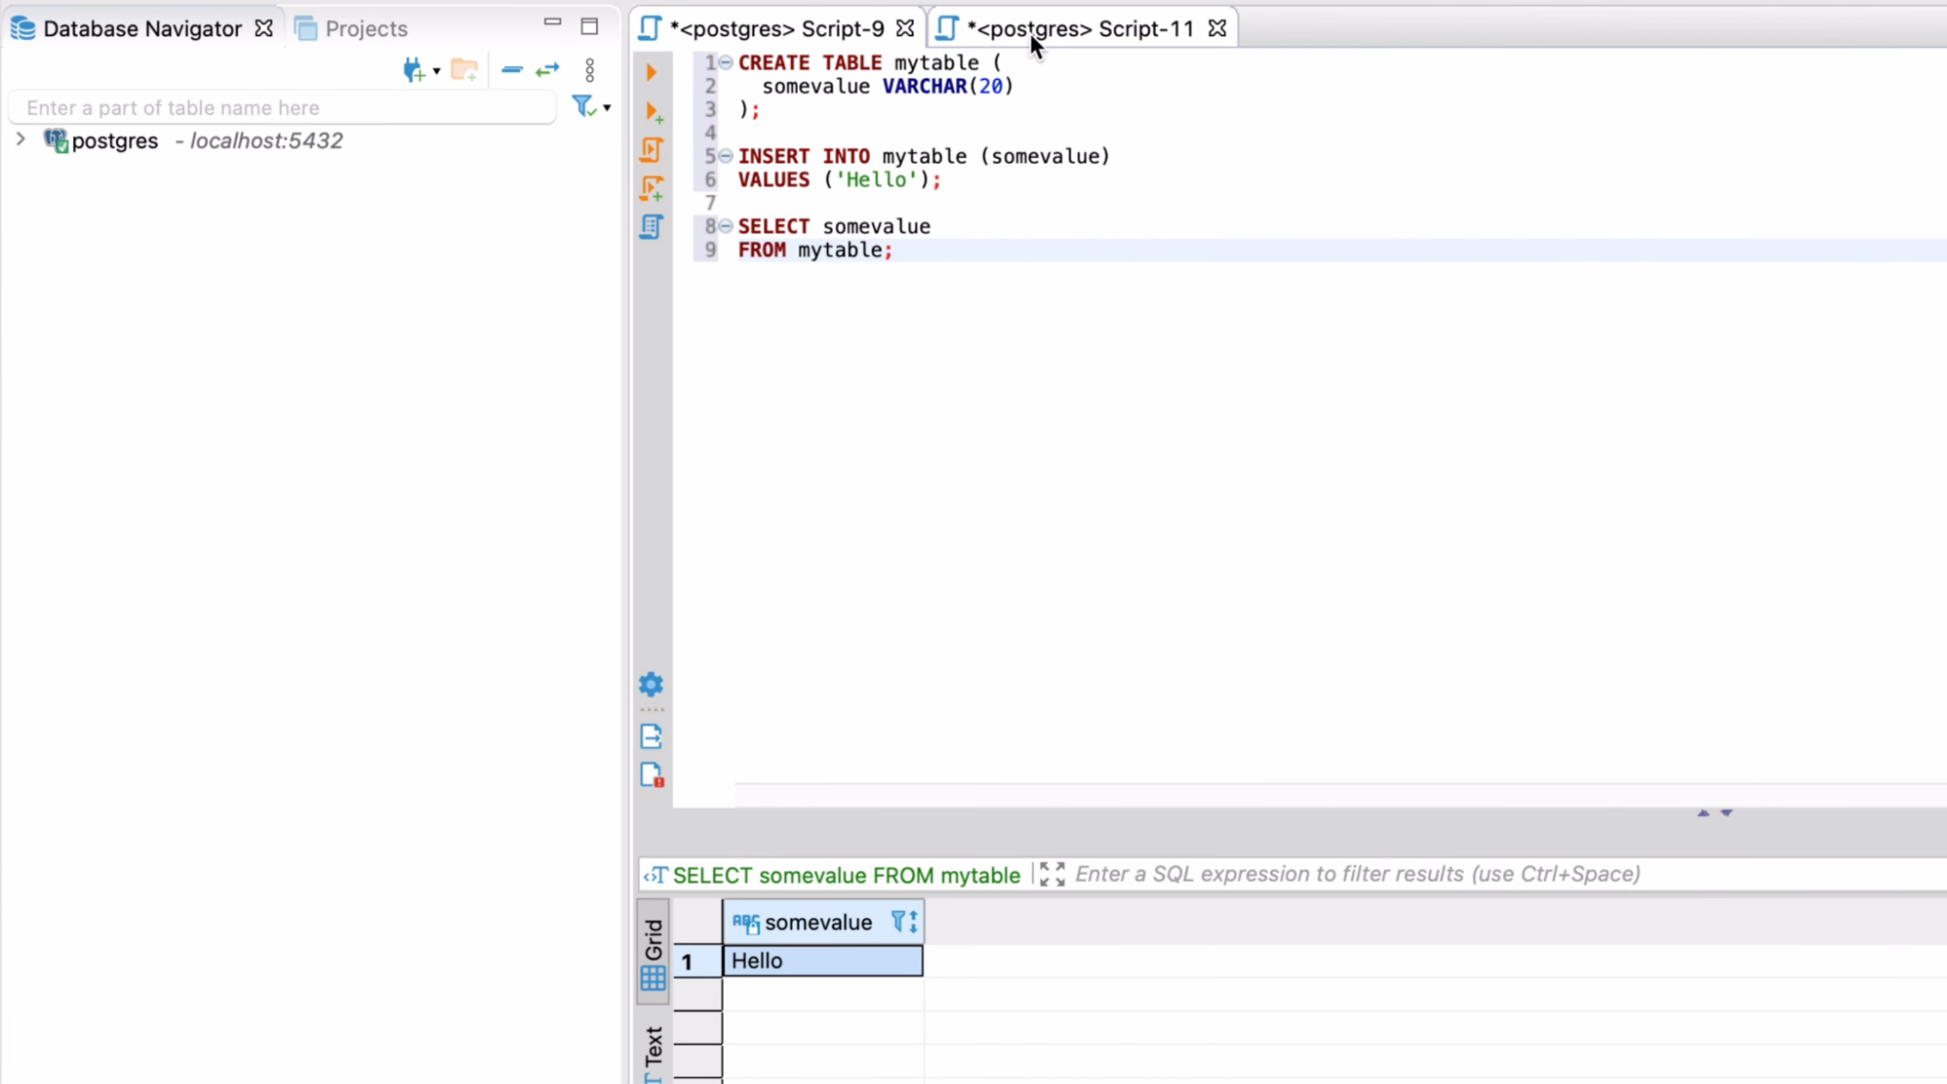Click the New connection plug icon

tap(414, 70)
